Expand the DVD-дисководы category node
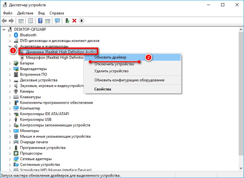 pyautogui.click(x=9, y=41)
